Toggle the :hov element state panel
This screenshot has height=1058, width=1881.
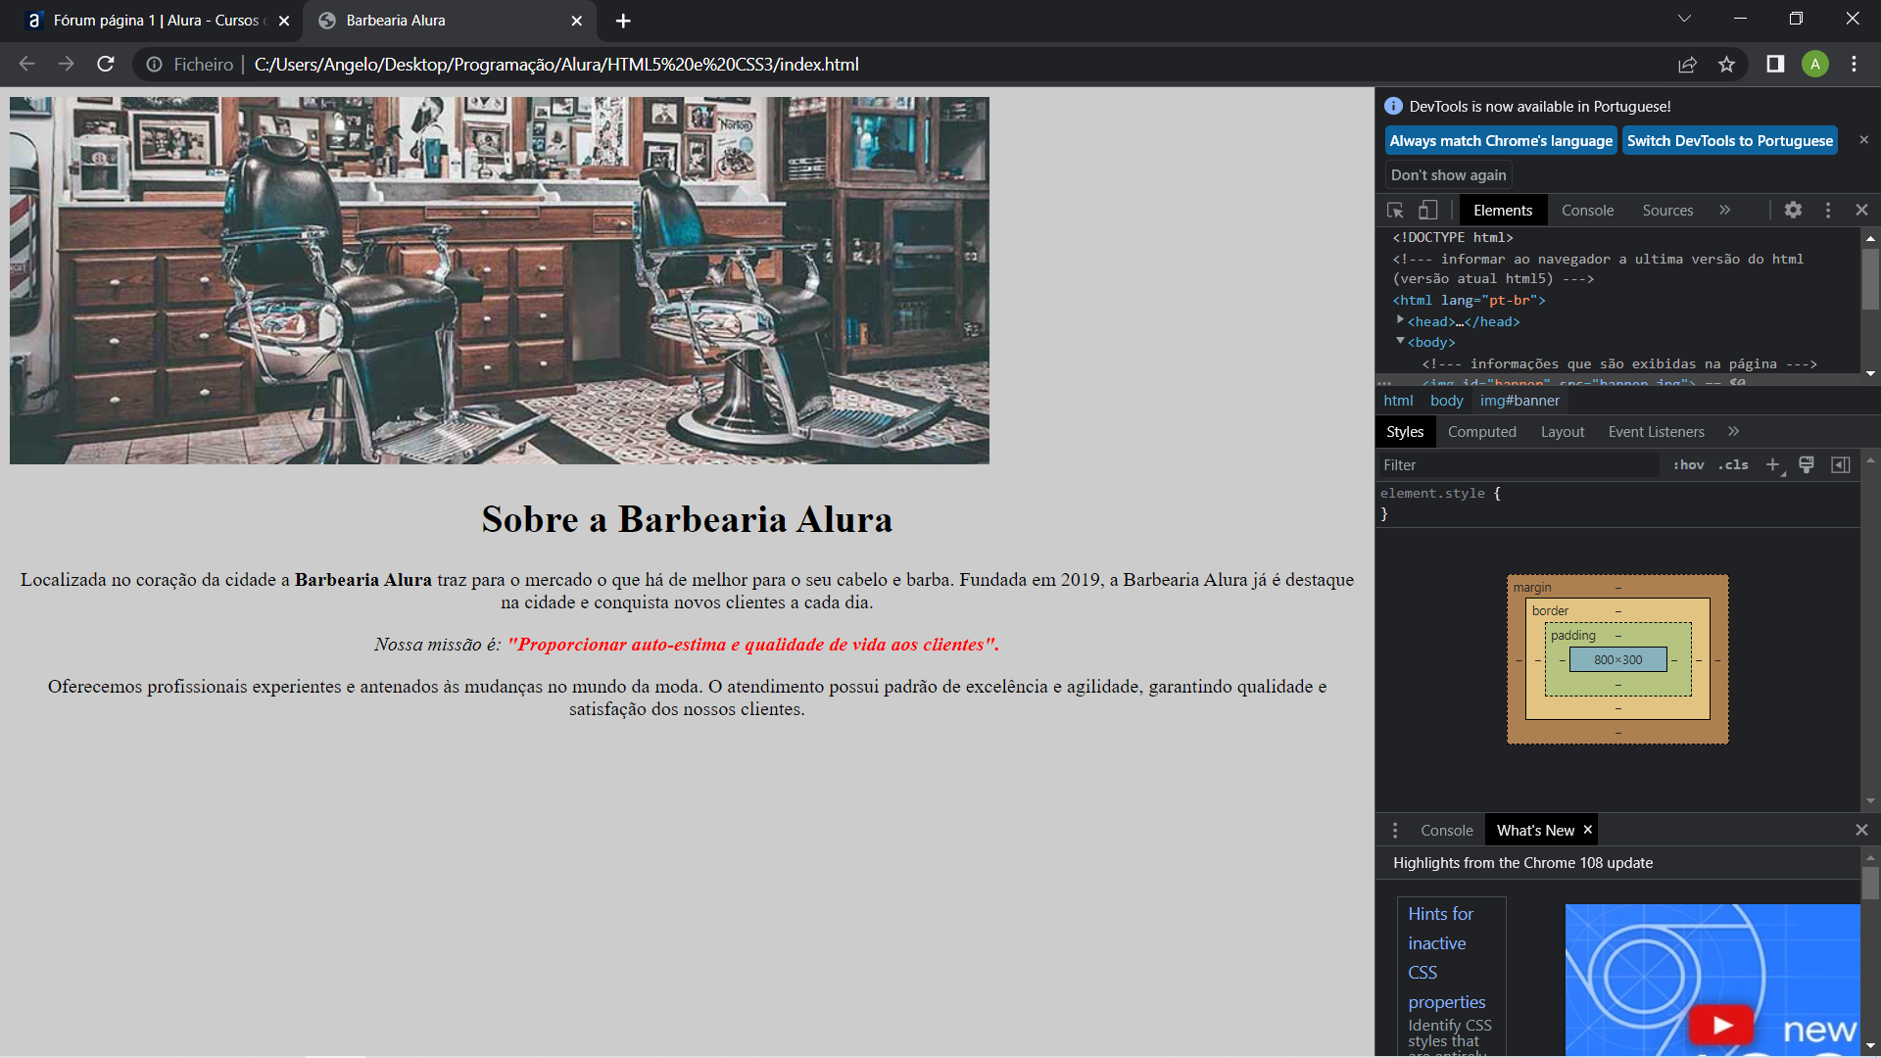click(x=1688, y=465)
